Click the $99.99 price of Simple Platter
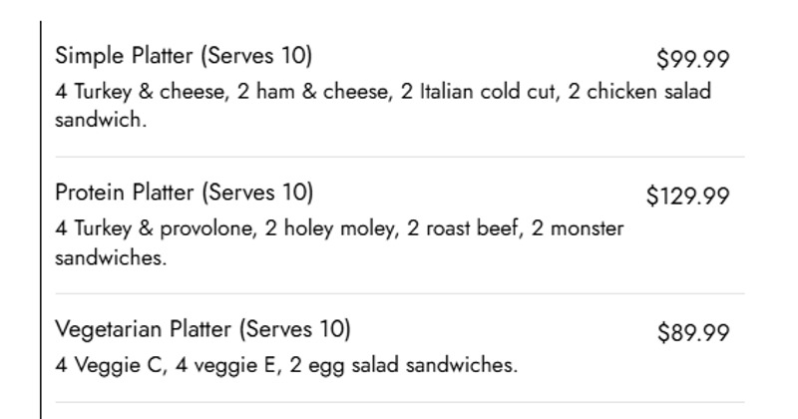The image size is (798, 419). [x=692, y=59]
